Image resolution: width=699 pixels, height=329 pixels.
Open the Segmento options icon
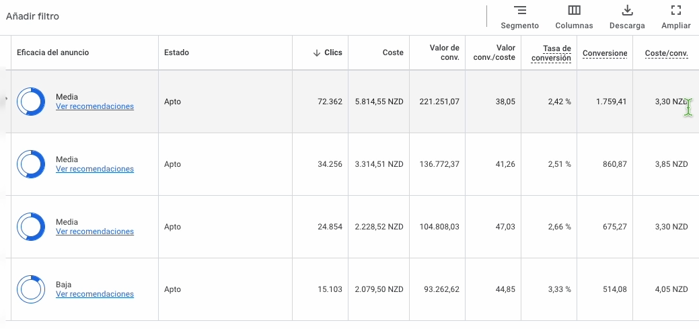[519, 11]
